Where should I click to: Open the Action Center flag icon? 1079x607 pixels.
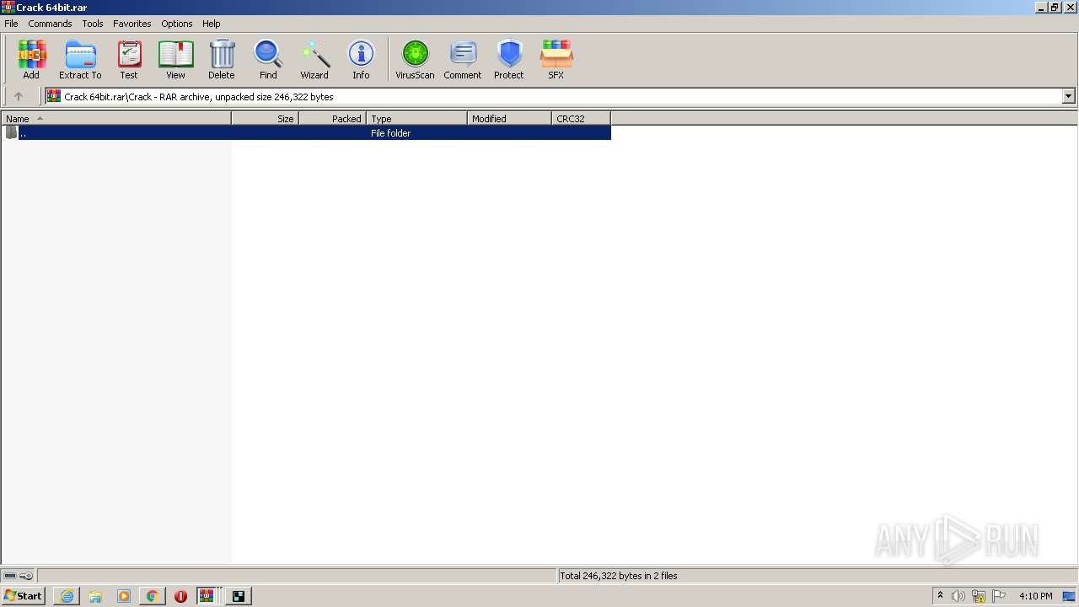tap(999, 596)
